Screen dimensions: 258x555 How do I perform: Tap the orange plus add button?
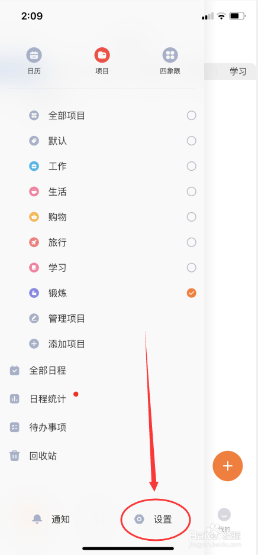click(x=227, y=466)
